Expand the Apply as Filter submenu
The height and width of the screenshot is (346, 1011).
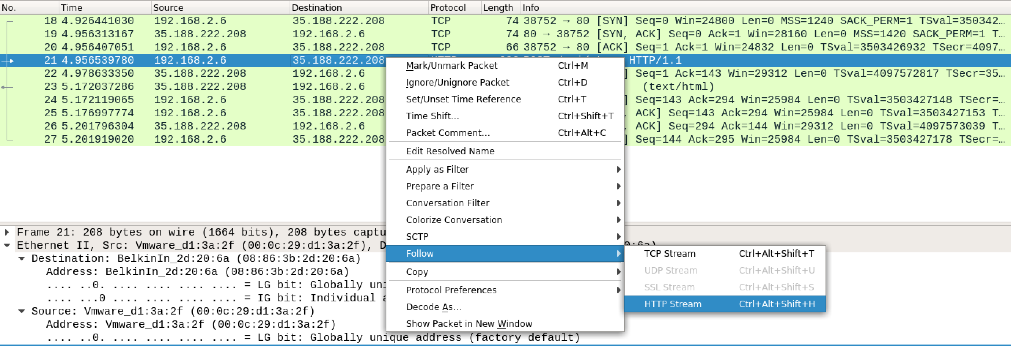pos(437,169)
